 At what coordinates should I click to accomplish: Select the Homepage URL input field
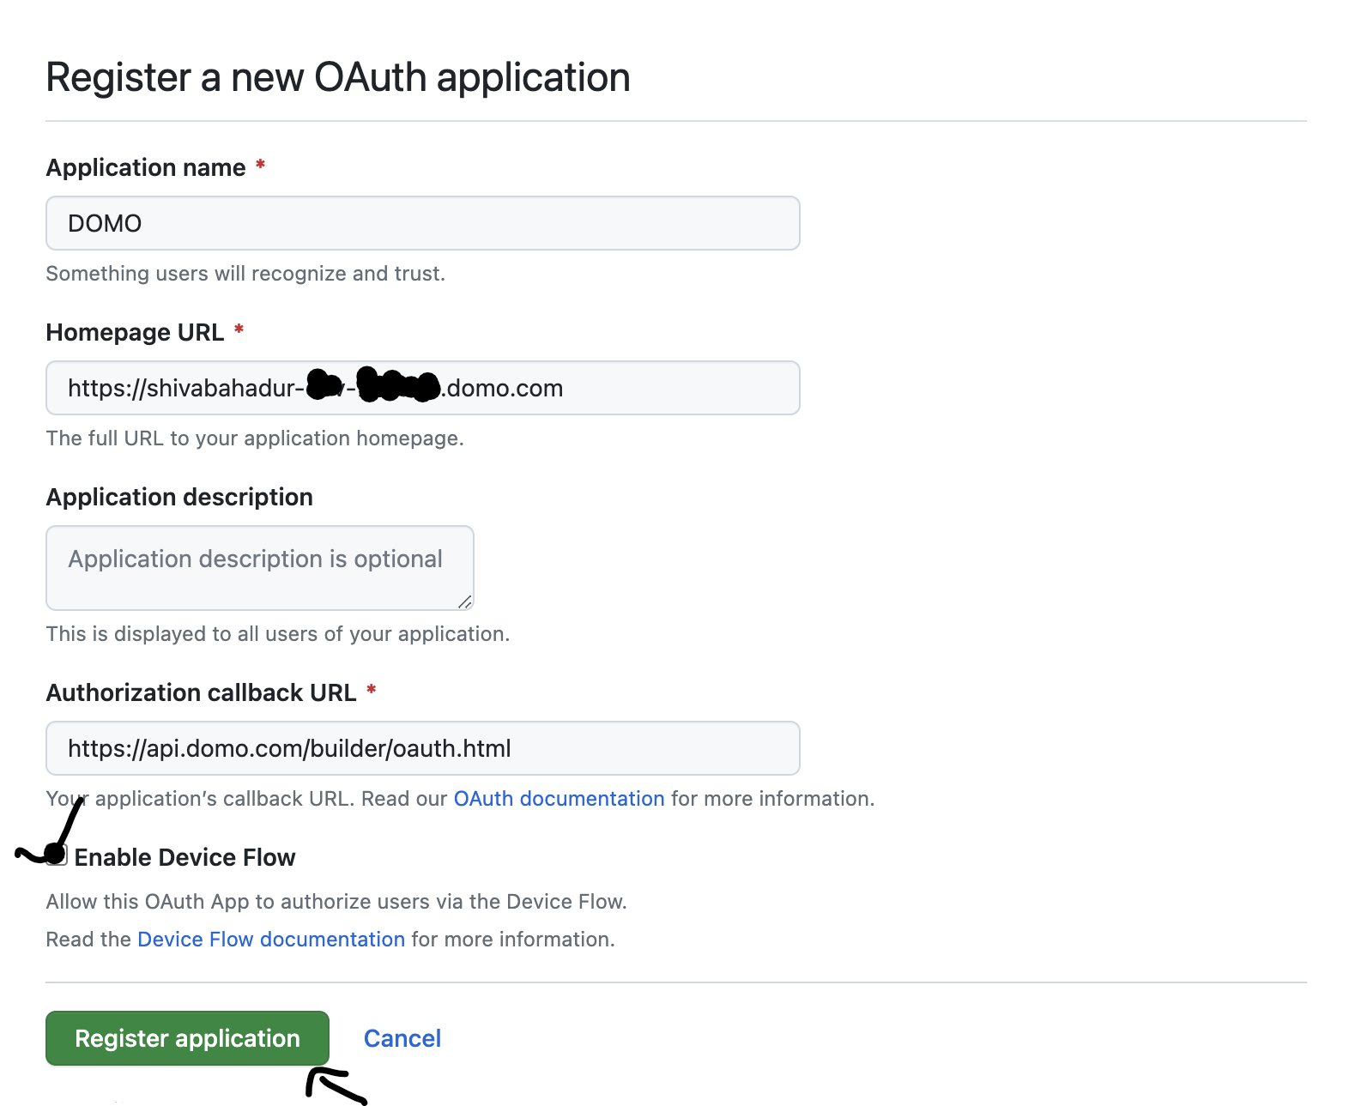(422, 388)
